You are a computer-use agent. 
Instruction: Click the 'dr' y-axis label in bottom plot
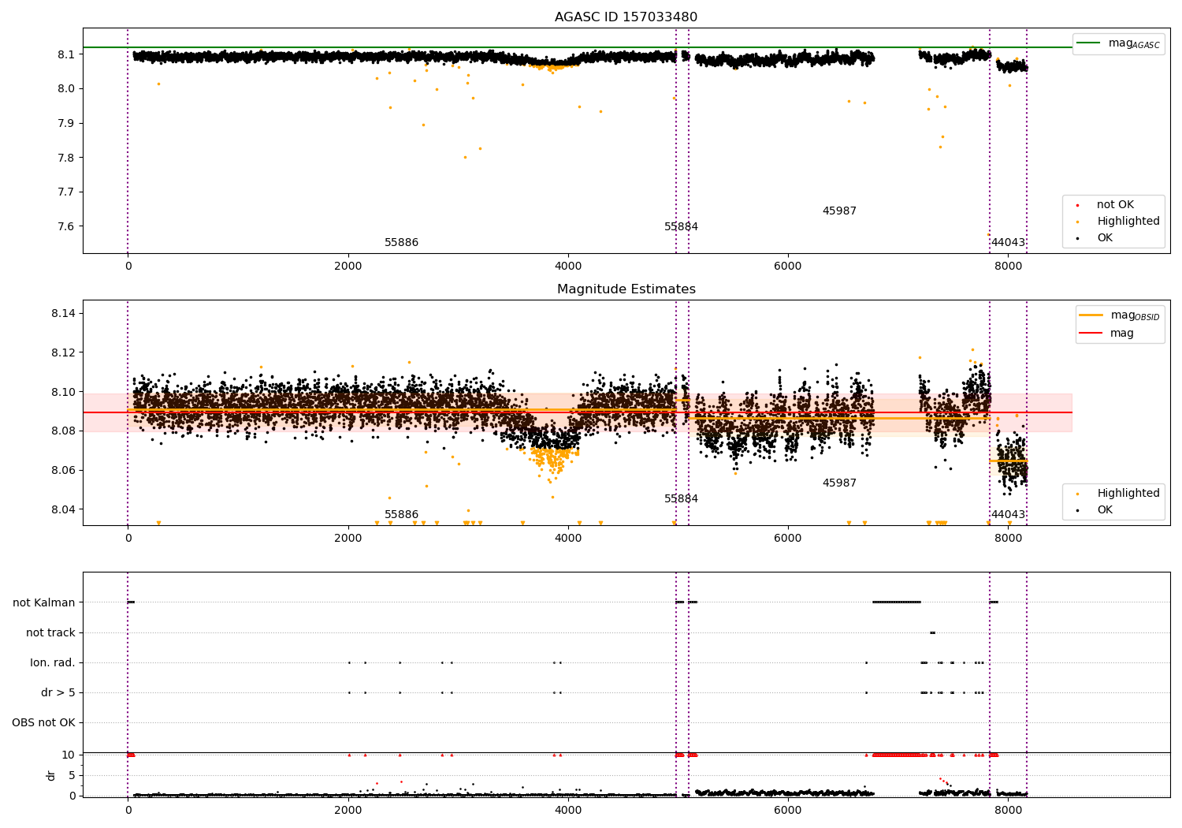pos(51,775)
